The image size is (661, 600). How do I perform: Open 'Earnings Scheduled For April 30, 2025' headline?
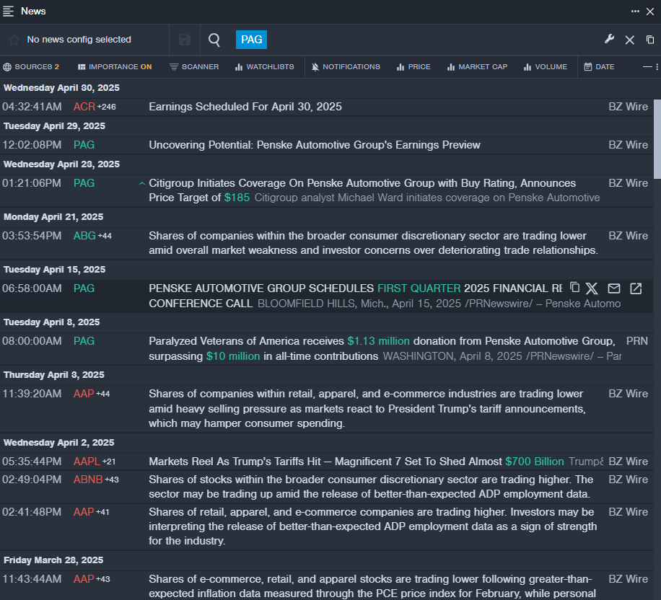(x=245, y=107)
